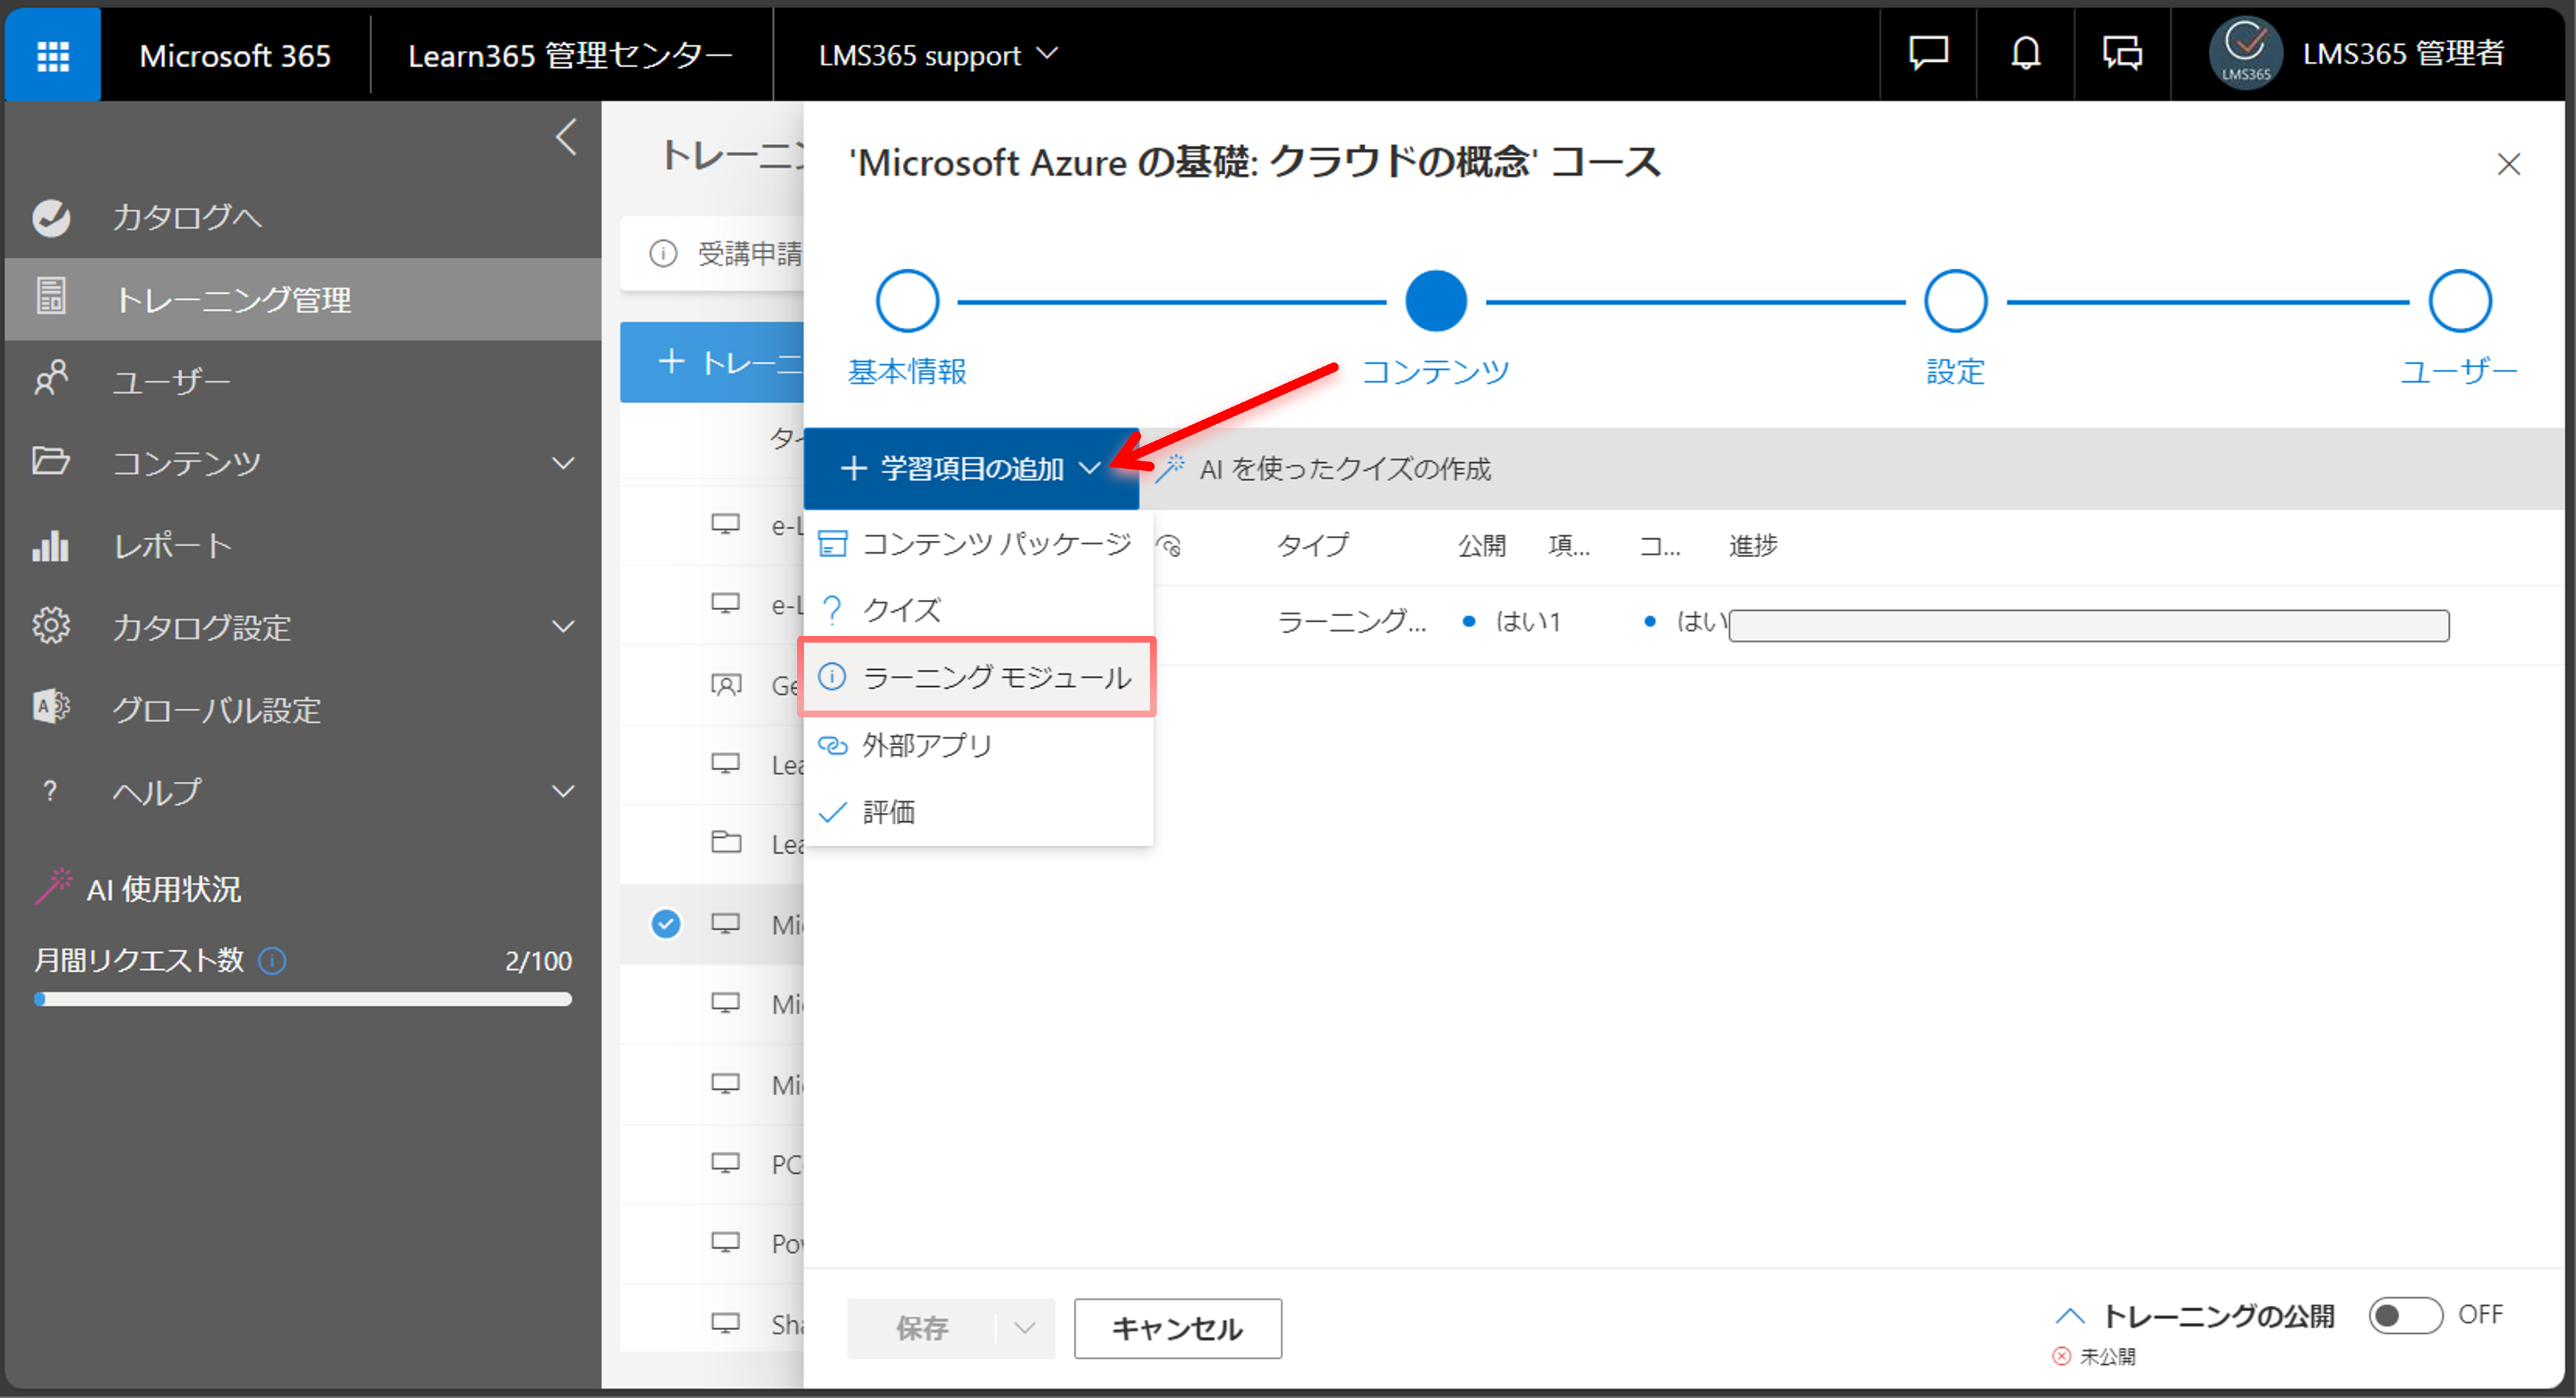Click the タイプ column header
This screenshot has width=2576, height=1398.
pos(1313,545)
